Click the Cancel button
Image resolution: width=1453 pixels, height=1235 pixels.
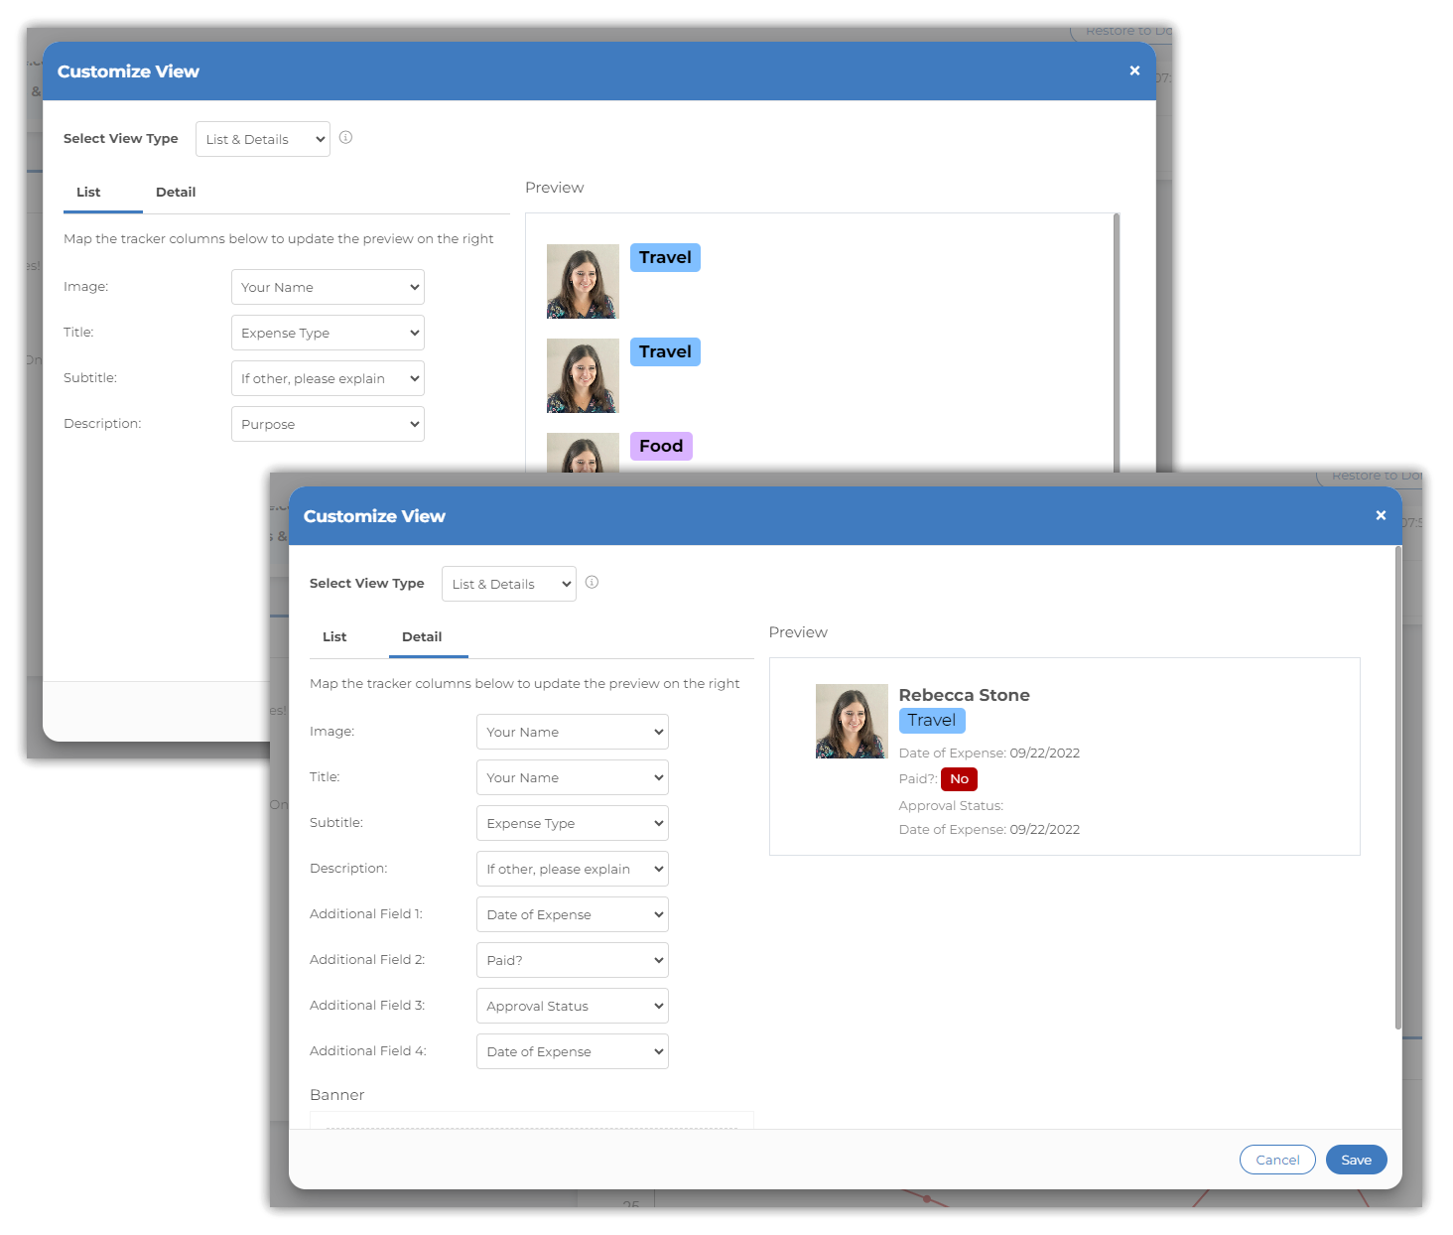coord(1277,1160)
